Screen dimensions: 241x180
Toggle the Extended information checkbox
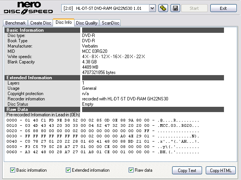(x=68, y=170)
